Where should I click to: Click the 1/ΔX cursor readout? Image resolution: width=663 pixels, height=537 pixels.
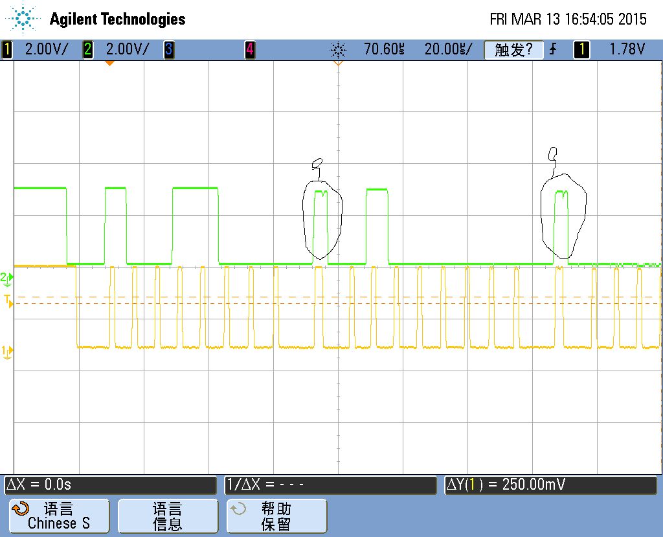click(331, 485)
